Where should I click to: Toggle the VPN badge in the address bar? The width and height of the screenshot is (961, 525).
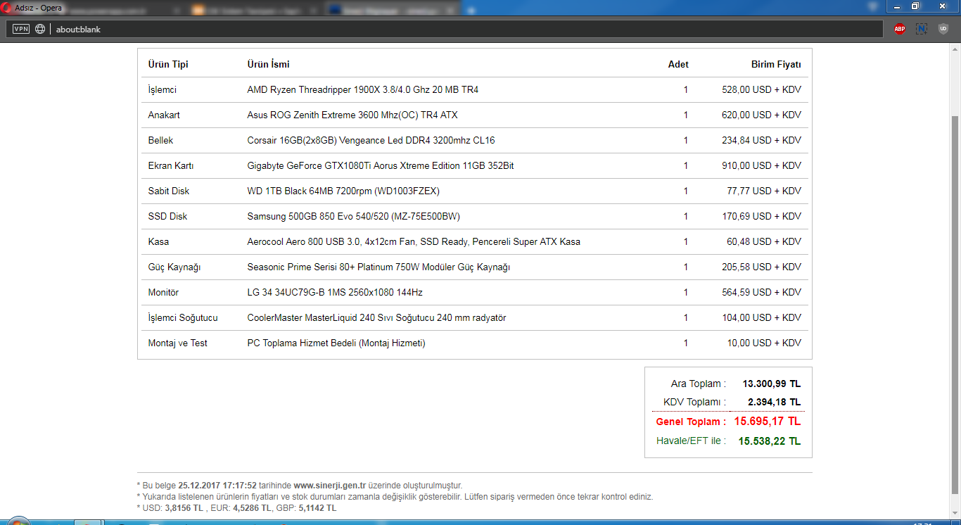coord(21,29)
